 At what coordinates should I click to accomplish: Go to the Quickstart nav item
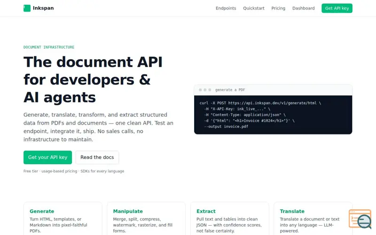(x=253, y=8)
